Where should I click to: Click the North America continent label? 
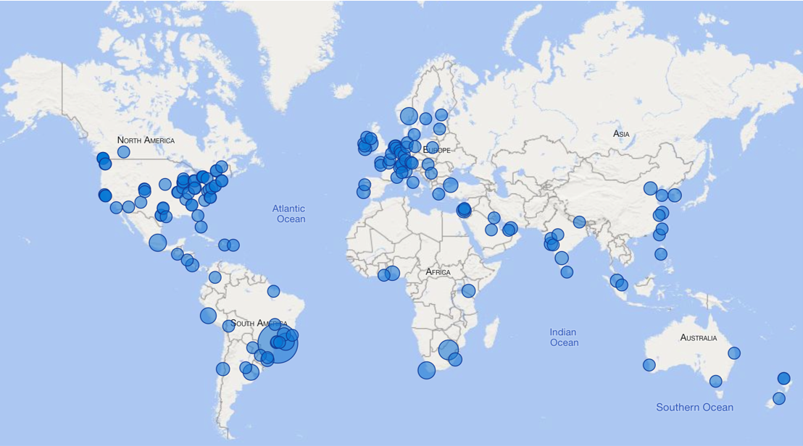146,140
